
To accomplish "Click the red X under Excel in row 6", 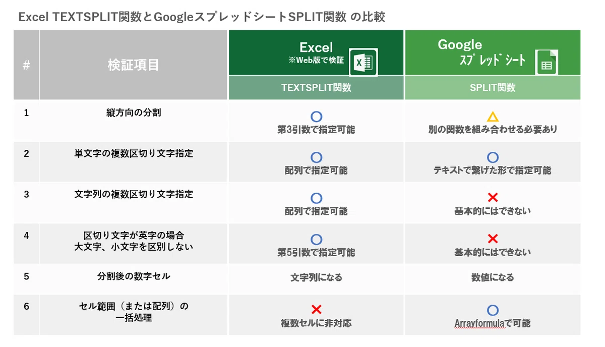I will point(316,310).
